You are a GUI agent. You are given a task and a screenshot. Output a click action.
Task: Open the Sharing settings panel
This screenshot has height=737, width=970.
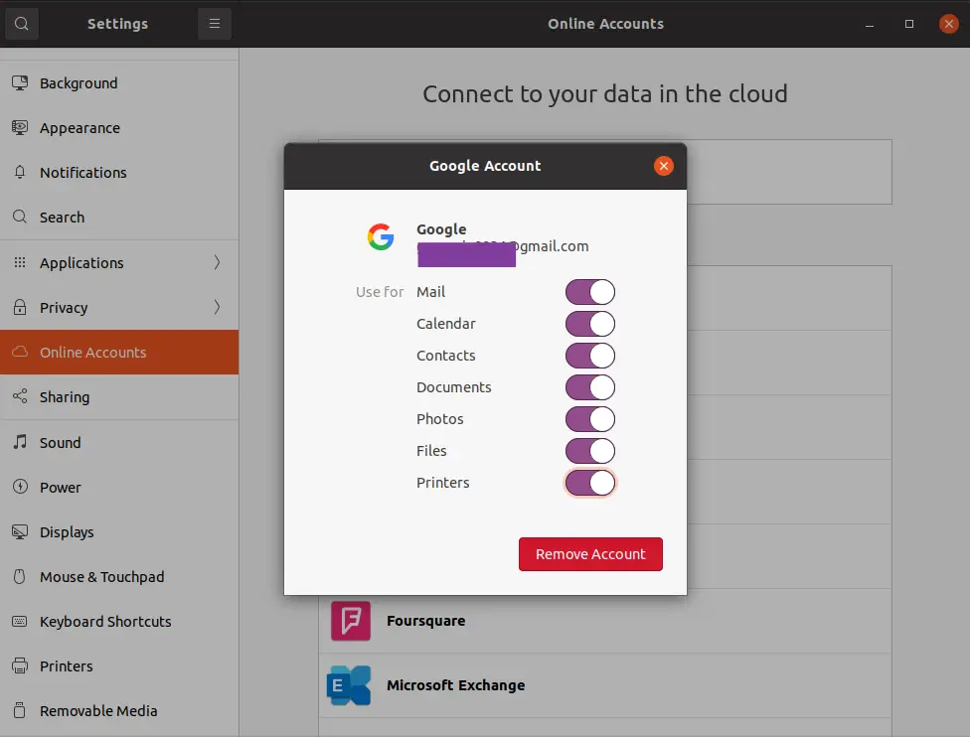(119, 397)
